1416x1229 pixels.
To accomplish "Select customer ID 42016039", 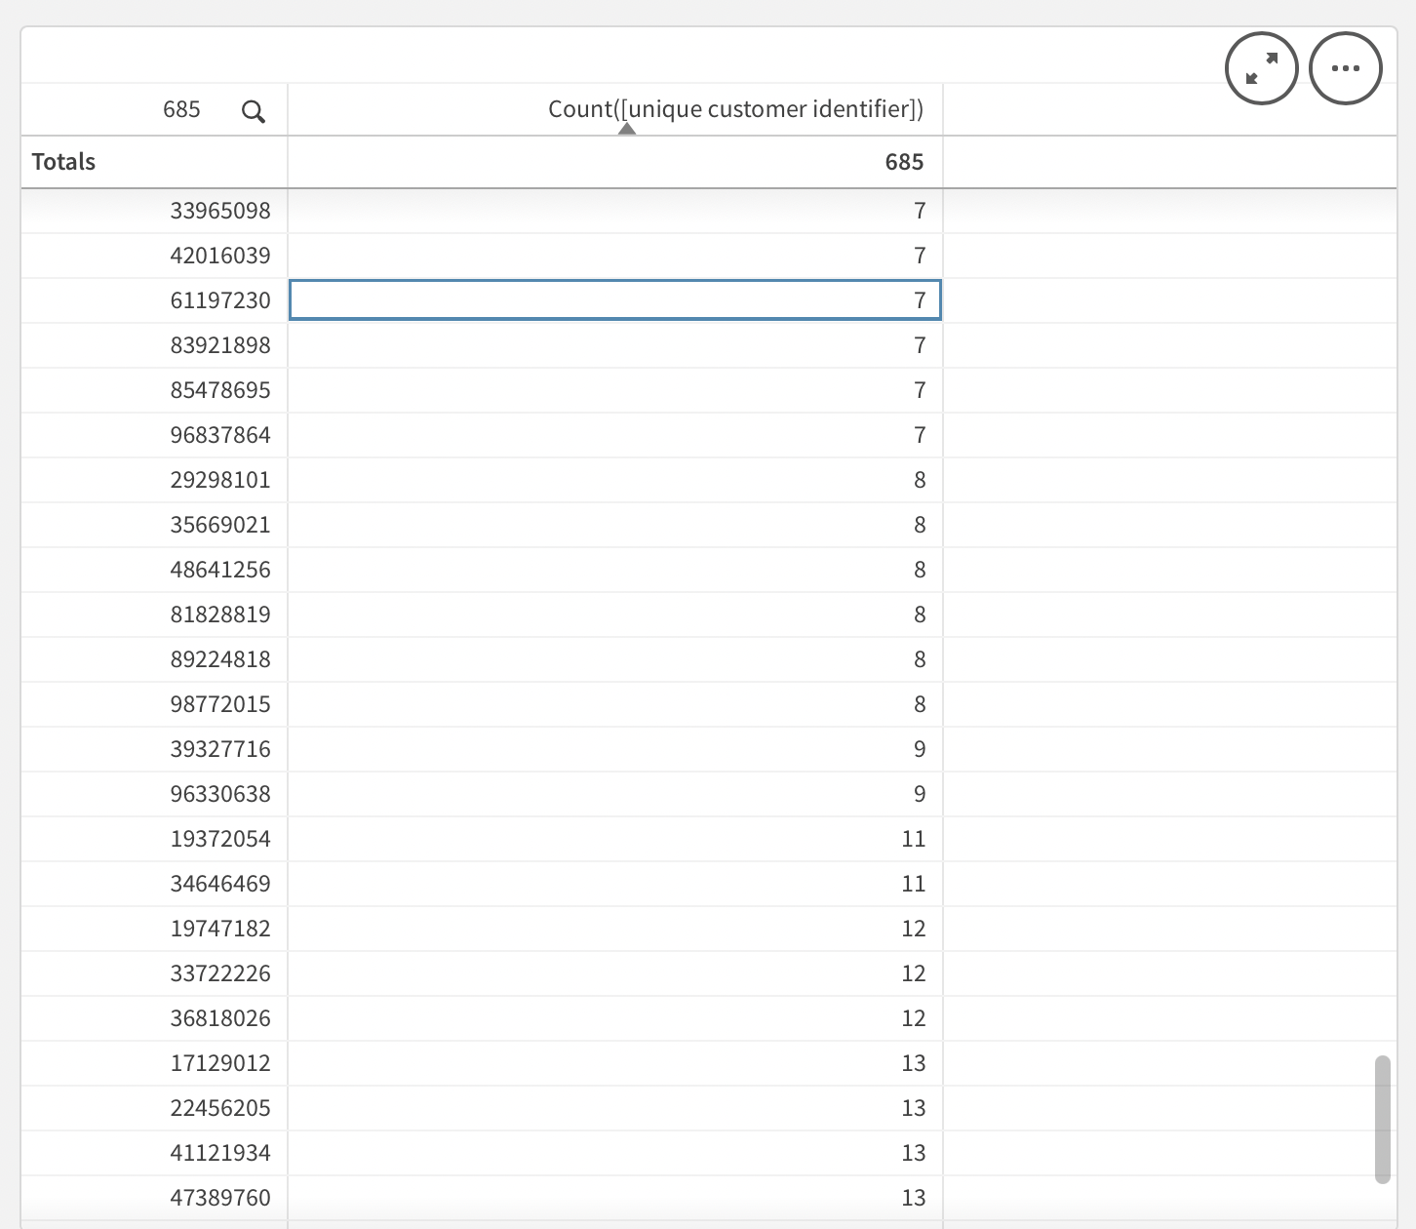I will pos(220,256).
